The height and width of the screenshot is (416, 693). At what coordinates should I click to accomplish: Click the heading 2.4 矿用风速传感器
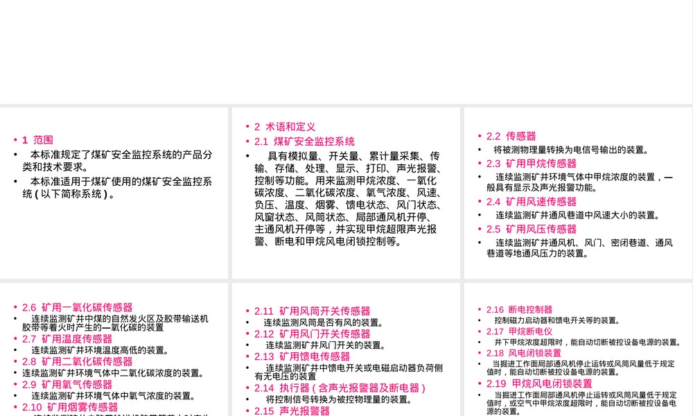click(x=532, y=202)
